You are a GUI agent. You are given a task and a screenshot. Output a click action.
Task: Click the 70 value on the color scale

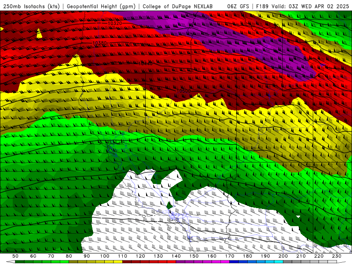(x=51, y=256)
